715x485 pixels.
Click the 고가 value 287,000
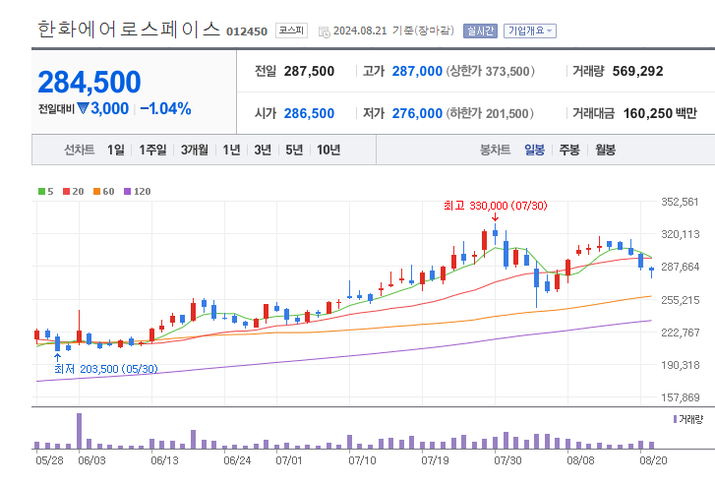tap(417, 71)
